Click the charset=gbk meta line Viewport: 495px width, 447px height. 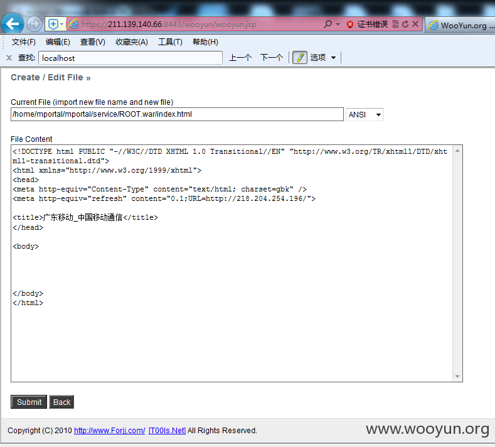point(160,189)
